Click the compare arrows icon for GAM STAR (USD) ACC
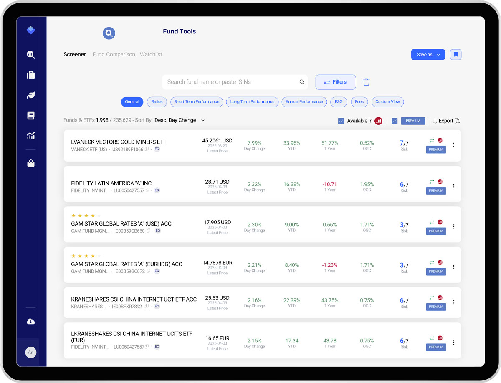Viewport: 501px width, 383px height. [432, 222]
